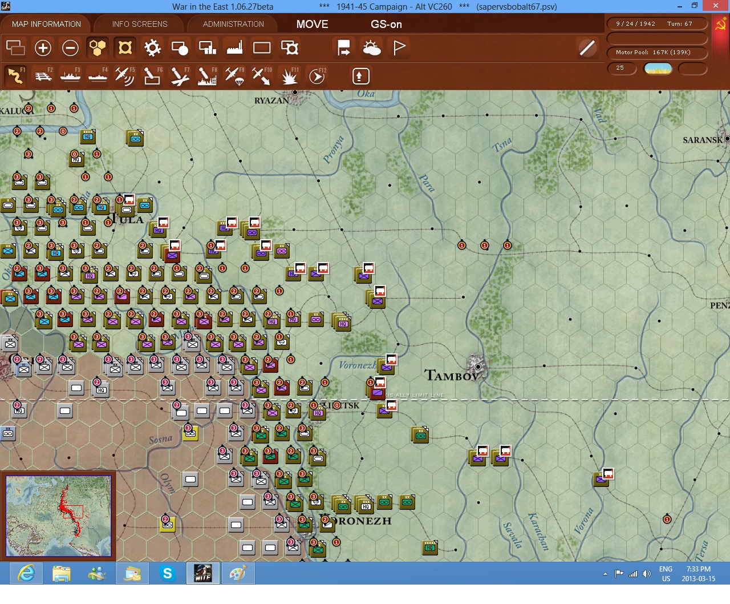
Task: Select F7 bomb airfield mode
Action: coord(180,76)
